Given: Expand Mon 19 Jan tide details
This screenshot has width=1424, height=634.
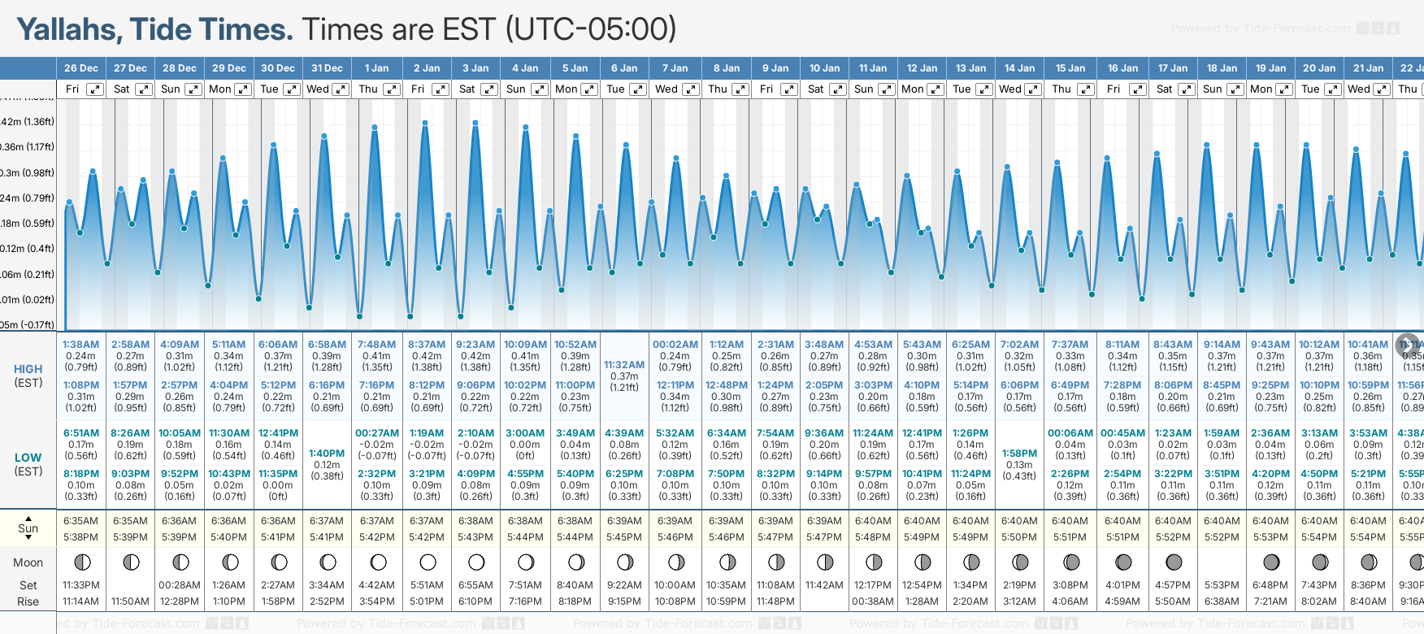Looking at the screenshot, I should pyautogui.click(x=1285, y=89).
